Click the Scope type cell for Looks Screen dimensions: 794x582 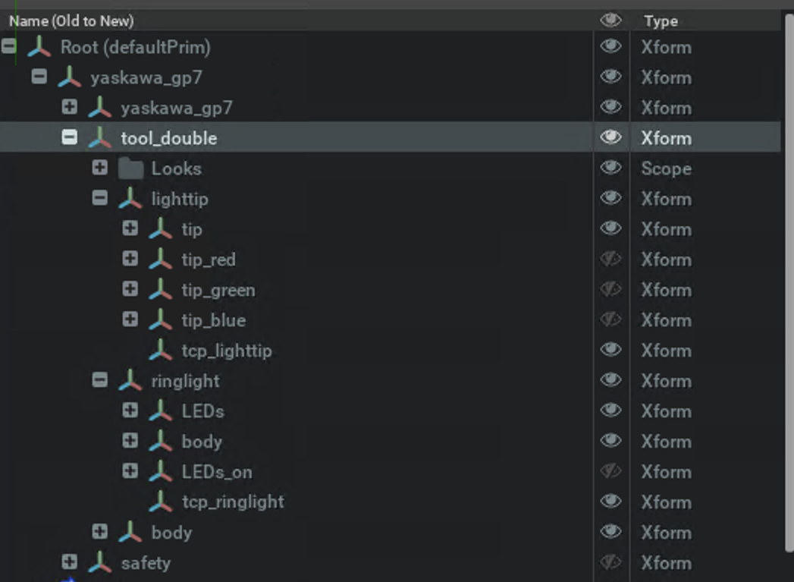click(666, 168)
